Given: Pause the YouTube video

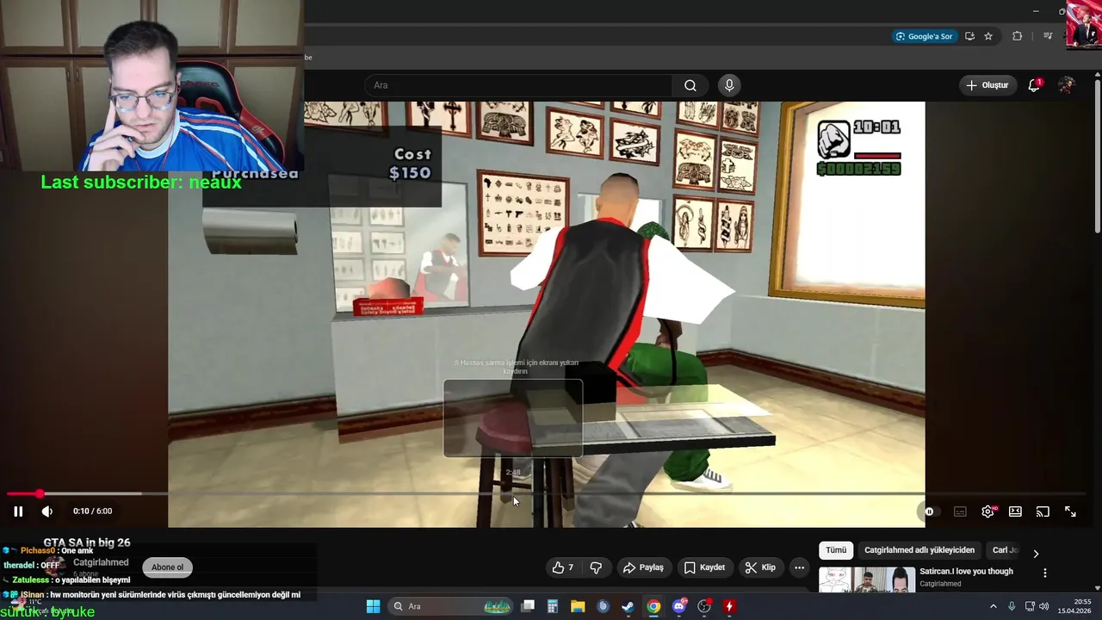Looking at the screenshot, I should pos(18,512).
